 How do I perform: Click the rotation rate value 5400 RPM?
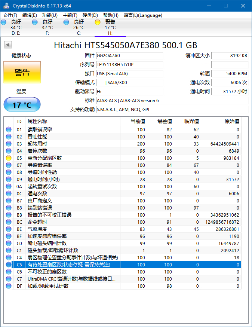pos(230,74)
